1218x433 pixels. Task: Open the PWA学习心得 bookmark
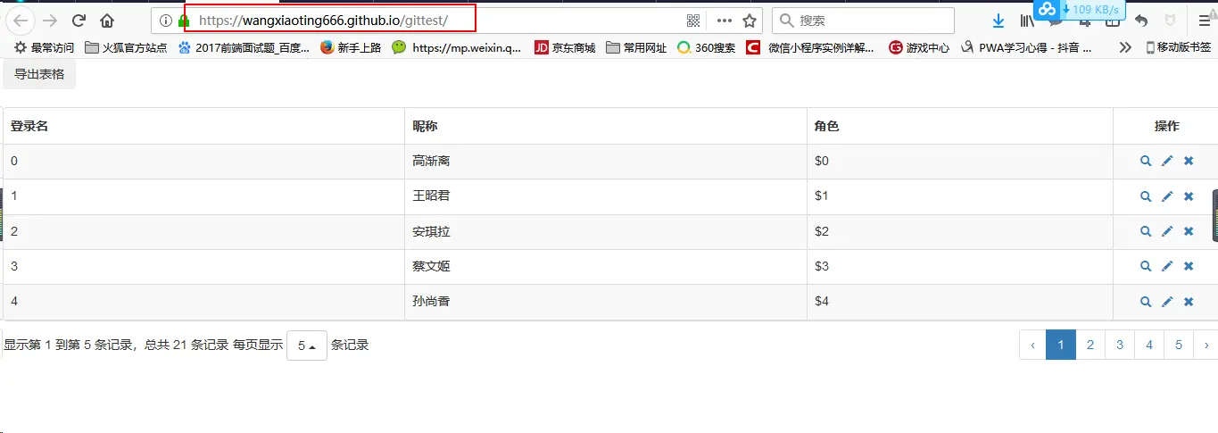click(1027, 48)
